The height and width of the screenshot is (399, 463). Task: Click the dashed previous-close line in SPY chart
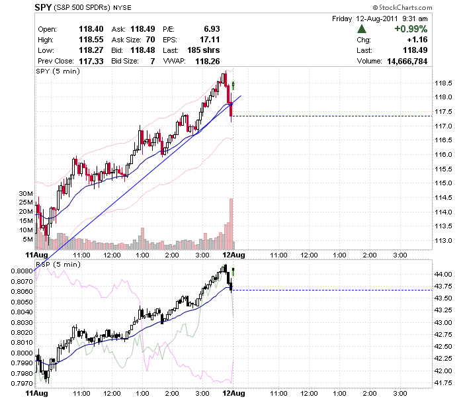pos(333,116)
